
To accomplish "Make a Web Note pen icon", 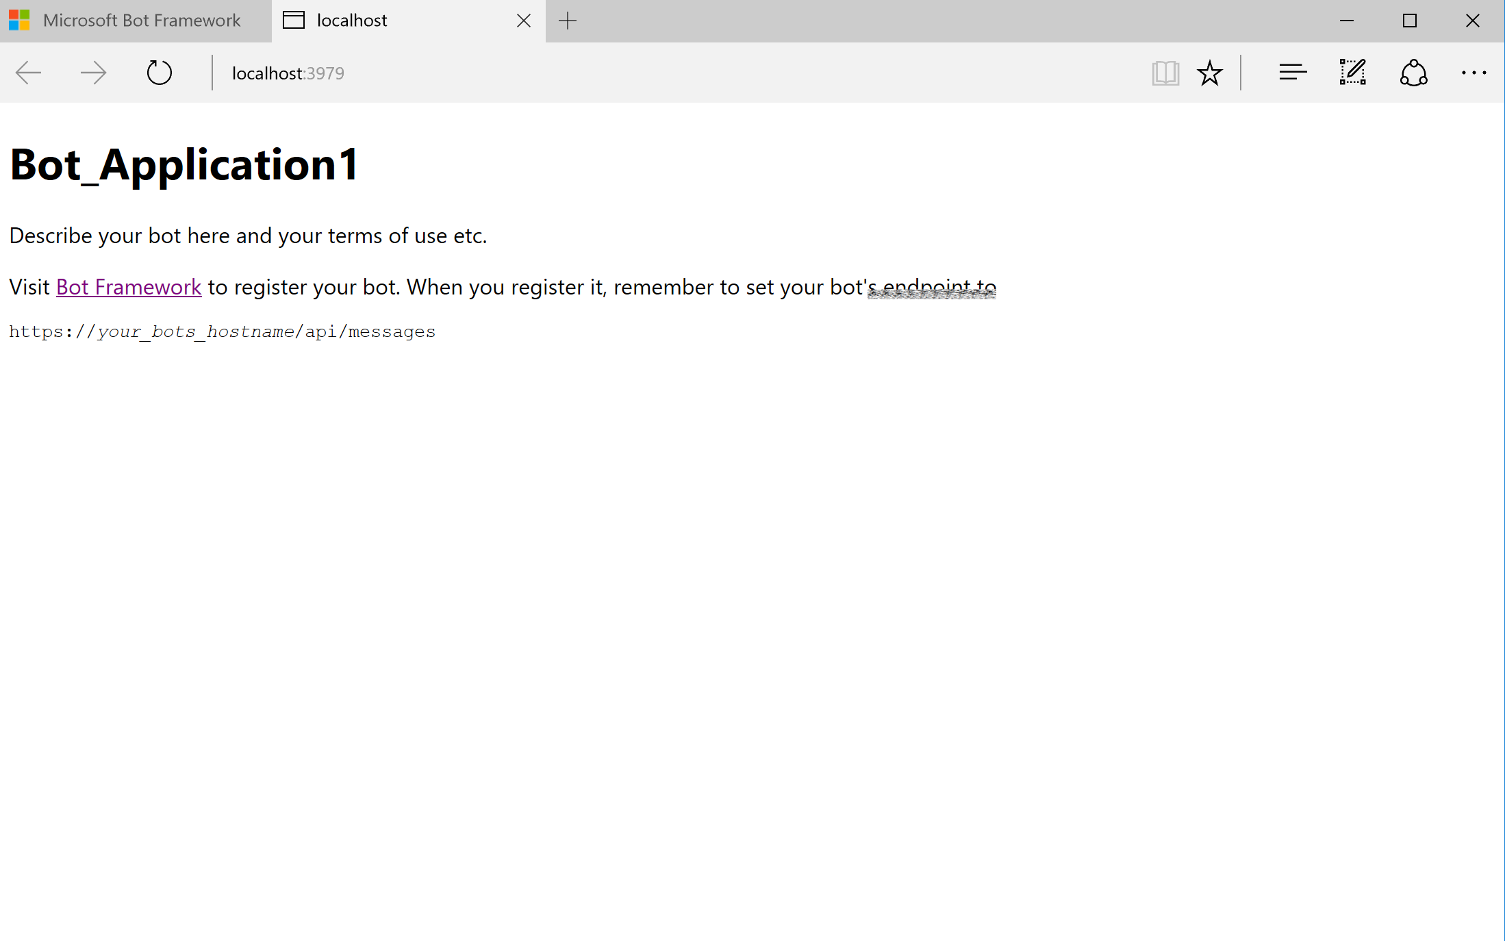I will coord(1353,73).
